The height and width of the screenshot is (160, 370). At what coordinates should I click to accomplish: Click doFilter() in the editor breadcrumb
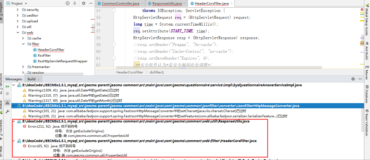click(157, 72)
